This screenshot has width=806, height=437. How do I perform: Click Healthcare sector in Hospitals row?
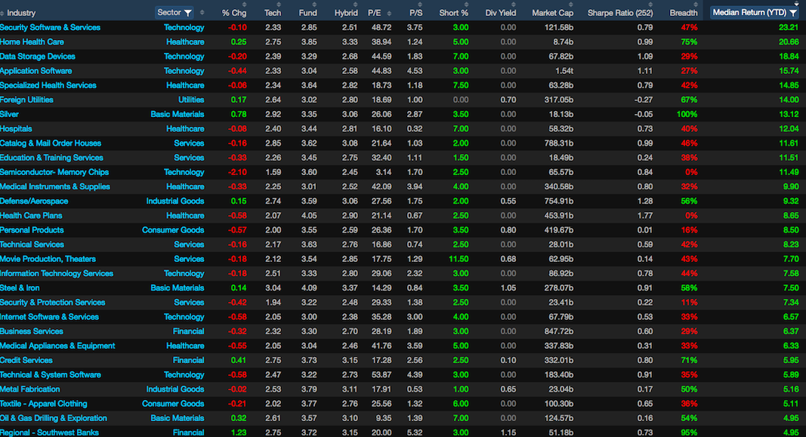[x=185, y=129]
